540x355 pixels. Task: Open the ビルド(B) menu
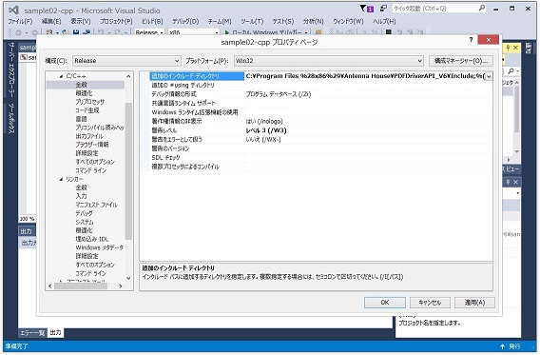[152, 21]
